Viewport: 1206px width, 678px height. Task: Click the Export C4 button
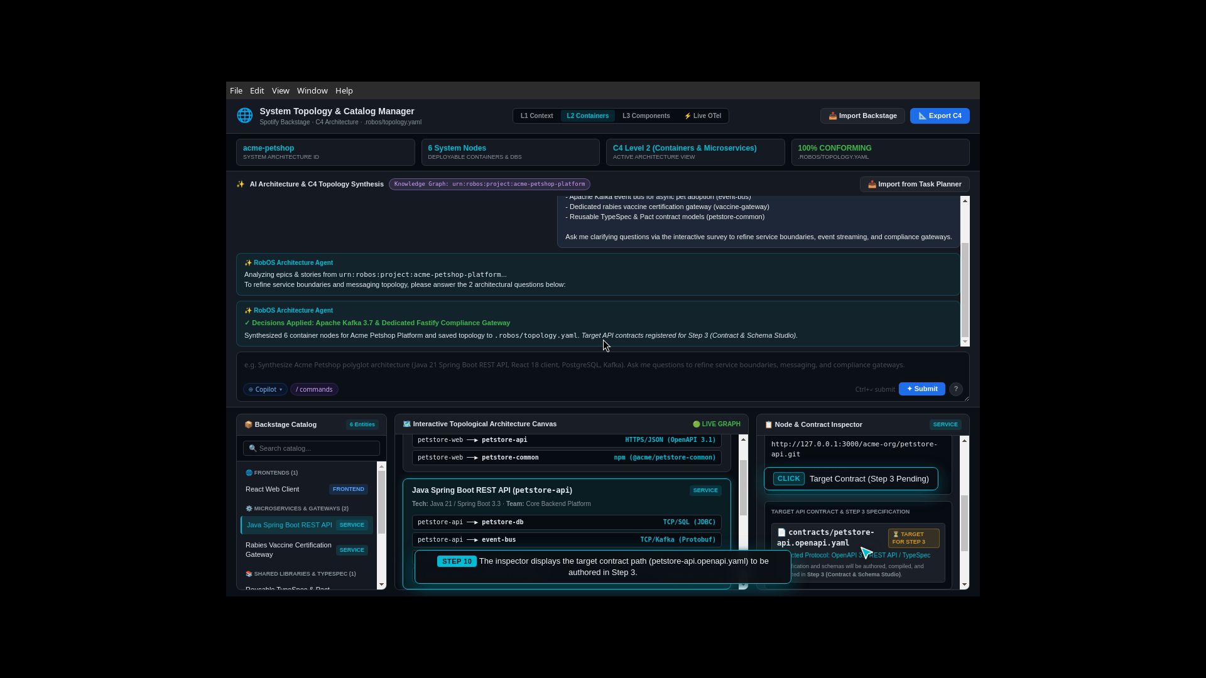(x=940, y=116)
